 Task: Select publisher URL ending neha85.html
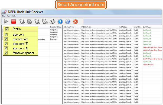[99, 65]
